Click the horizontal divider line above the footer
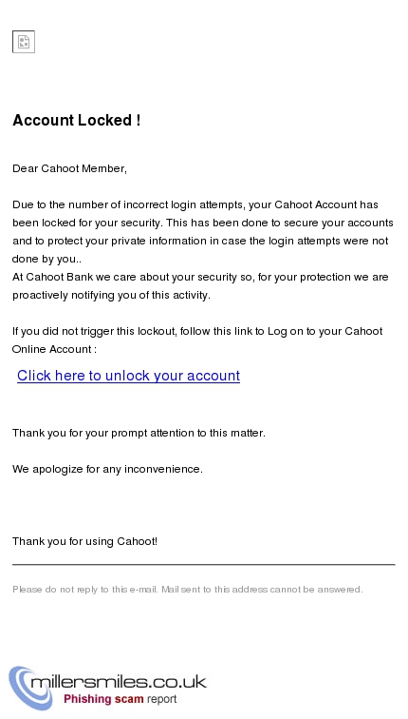Screen dimensions: 408x719 [x=204, y=565]
